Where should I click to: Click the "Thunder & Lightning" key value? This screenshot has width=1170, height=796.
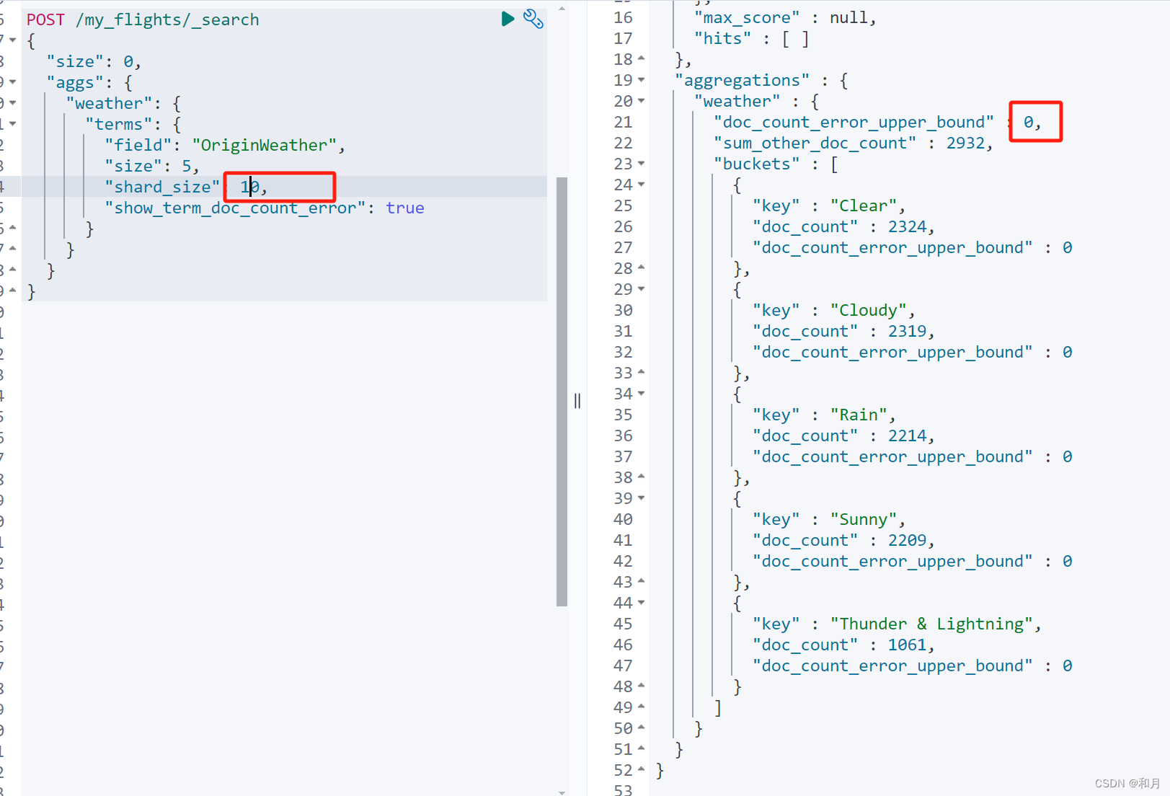[931, 624]
